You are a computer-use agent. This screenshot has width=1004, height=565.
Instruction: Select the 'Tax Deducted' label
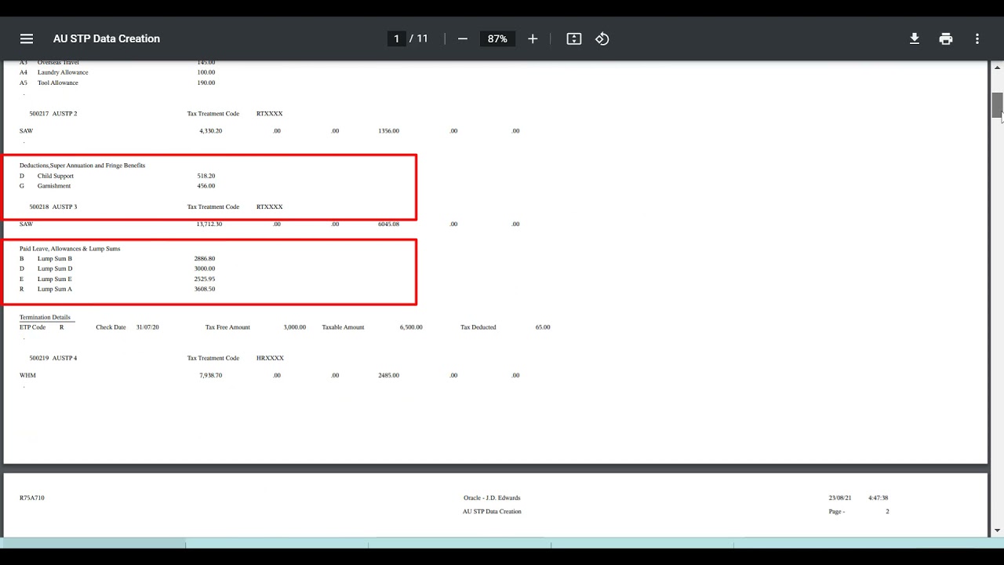click(478, 327)
